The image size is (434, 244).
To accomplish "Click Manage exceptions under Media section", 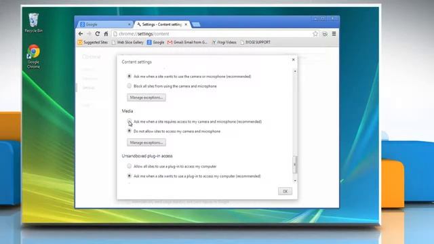I will pos(146,142).
